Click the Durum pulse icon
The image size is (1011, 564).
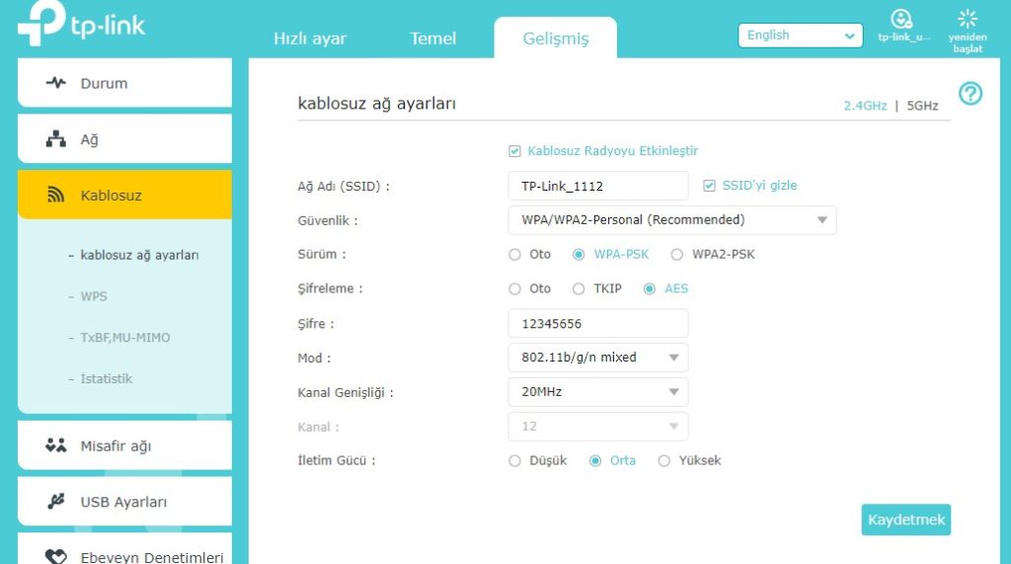click(56, 83)
